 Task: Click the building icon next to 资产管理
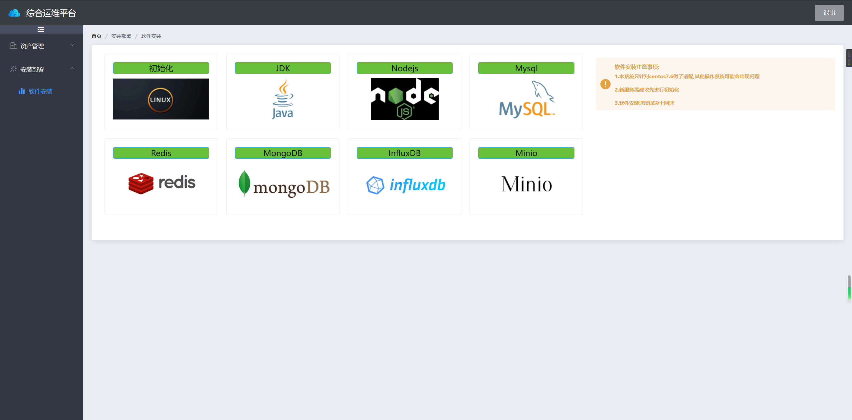[x=13, y=45]
